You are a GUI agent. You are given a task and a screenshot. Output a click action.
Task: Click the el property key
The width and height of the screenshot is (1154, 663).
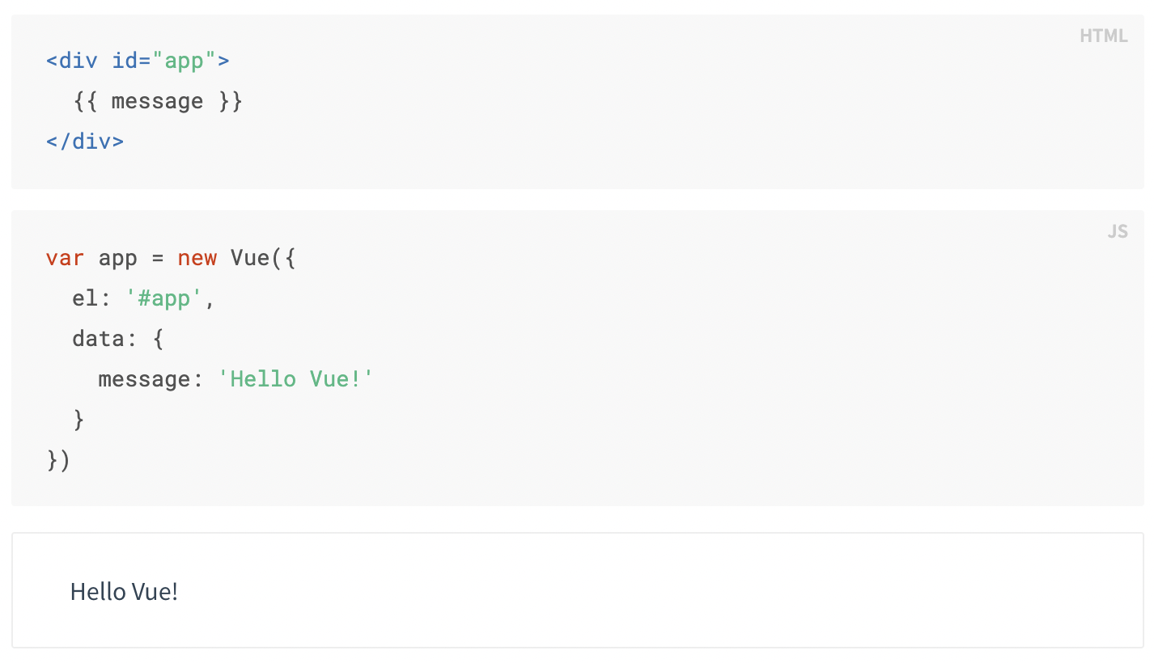click(84, 298)
